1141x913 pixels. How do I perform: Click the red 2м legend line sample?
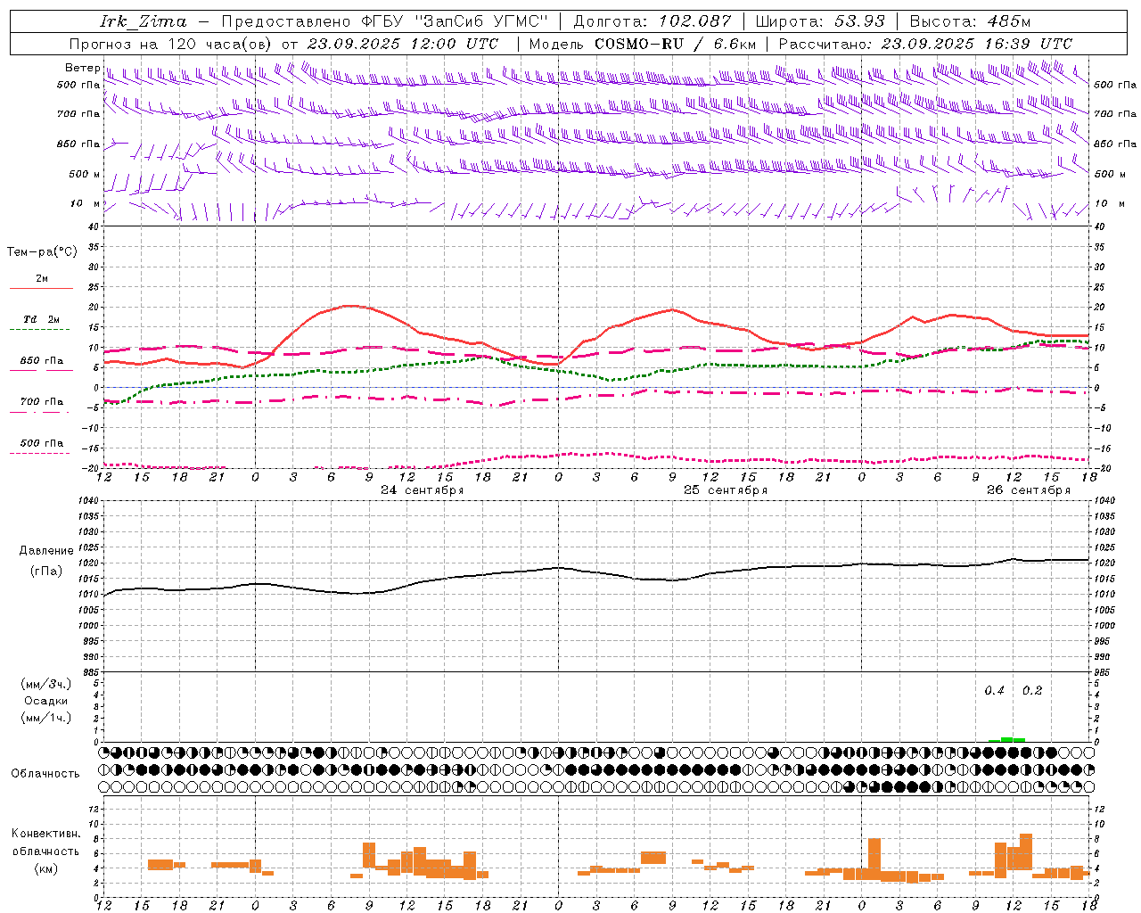(42, 289)
